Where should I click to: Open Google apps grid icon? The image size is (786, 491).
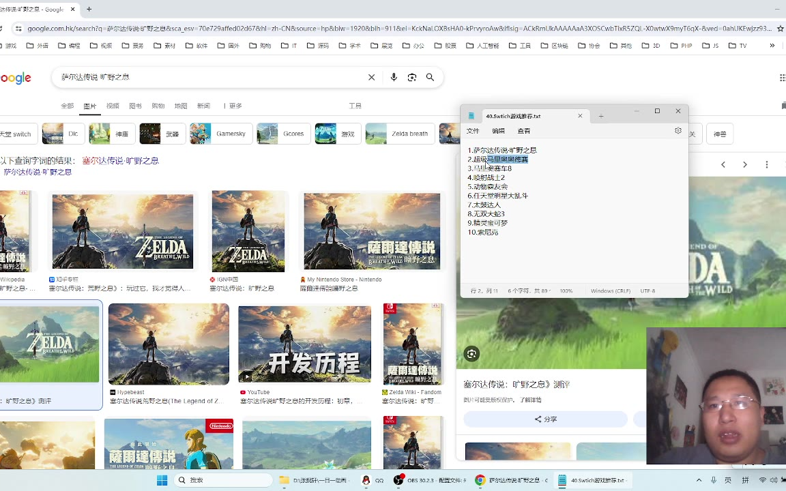(782, 77)
